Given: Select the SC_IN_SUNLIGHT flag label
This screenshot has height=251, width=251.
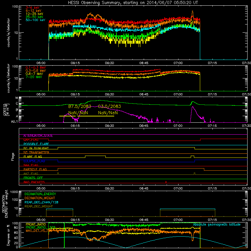Looking at the screenshot, I should tap(36, 148).
